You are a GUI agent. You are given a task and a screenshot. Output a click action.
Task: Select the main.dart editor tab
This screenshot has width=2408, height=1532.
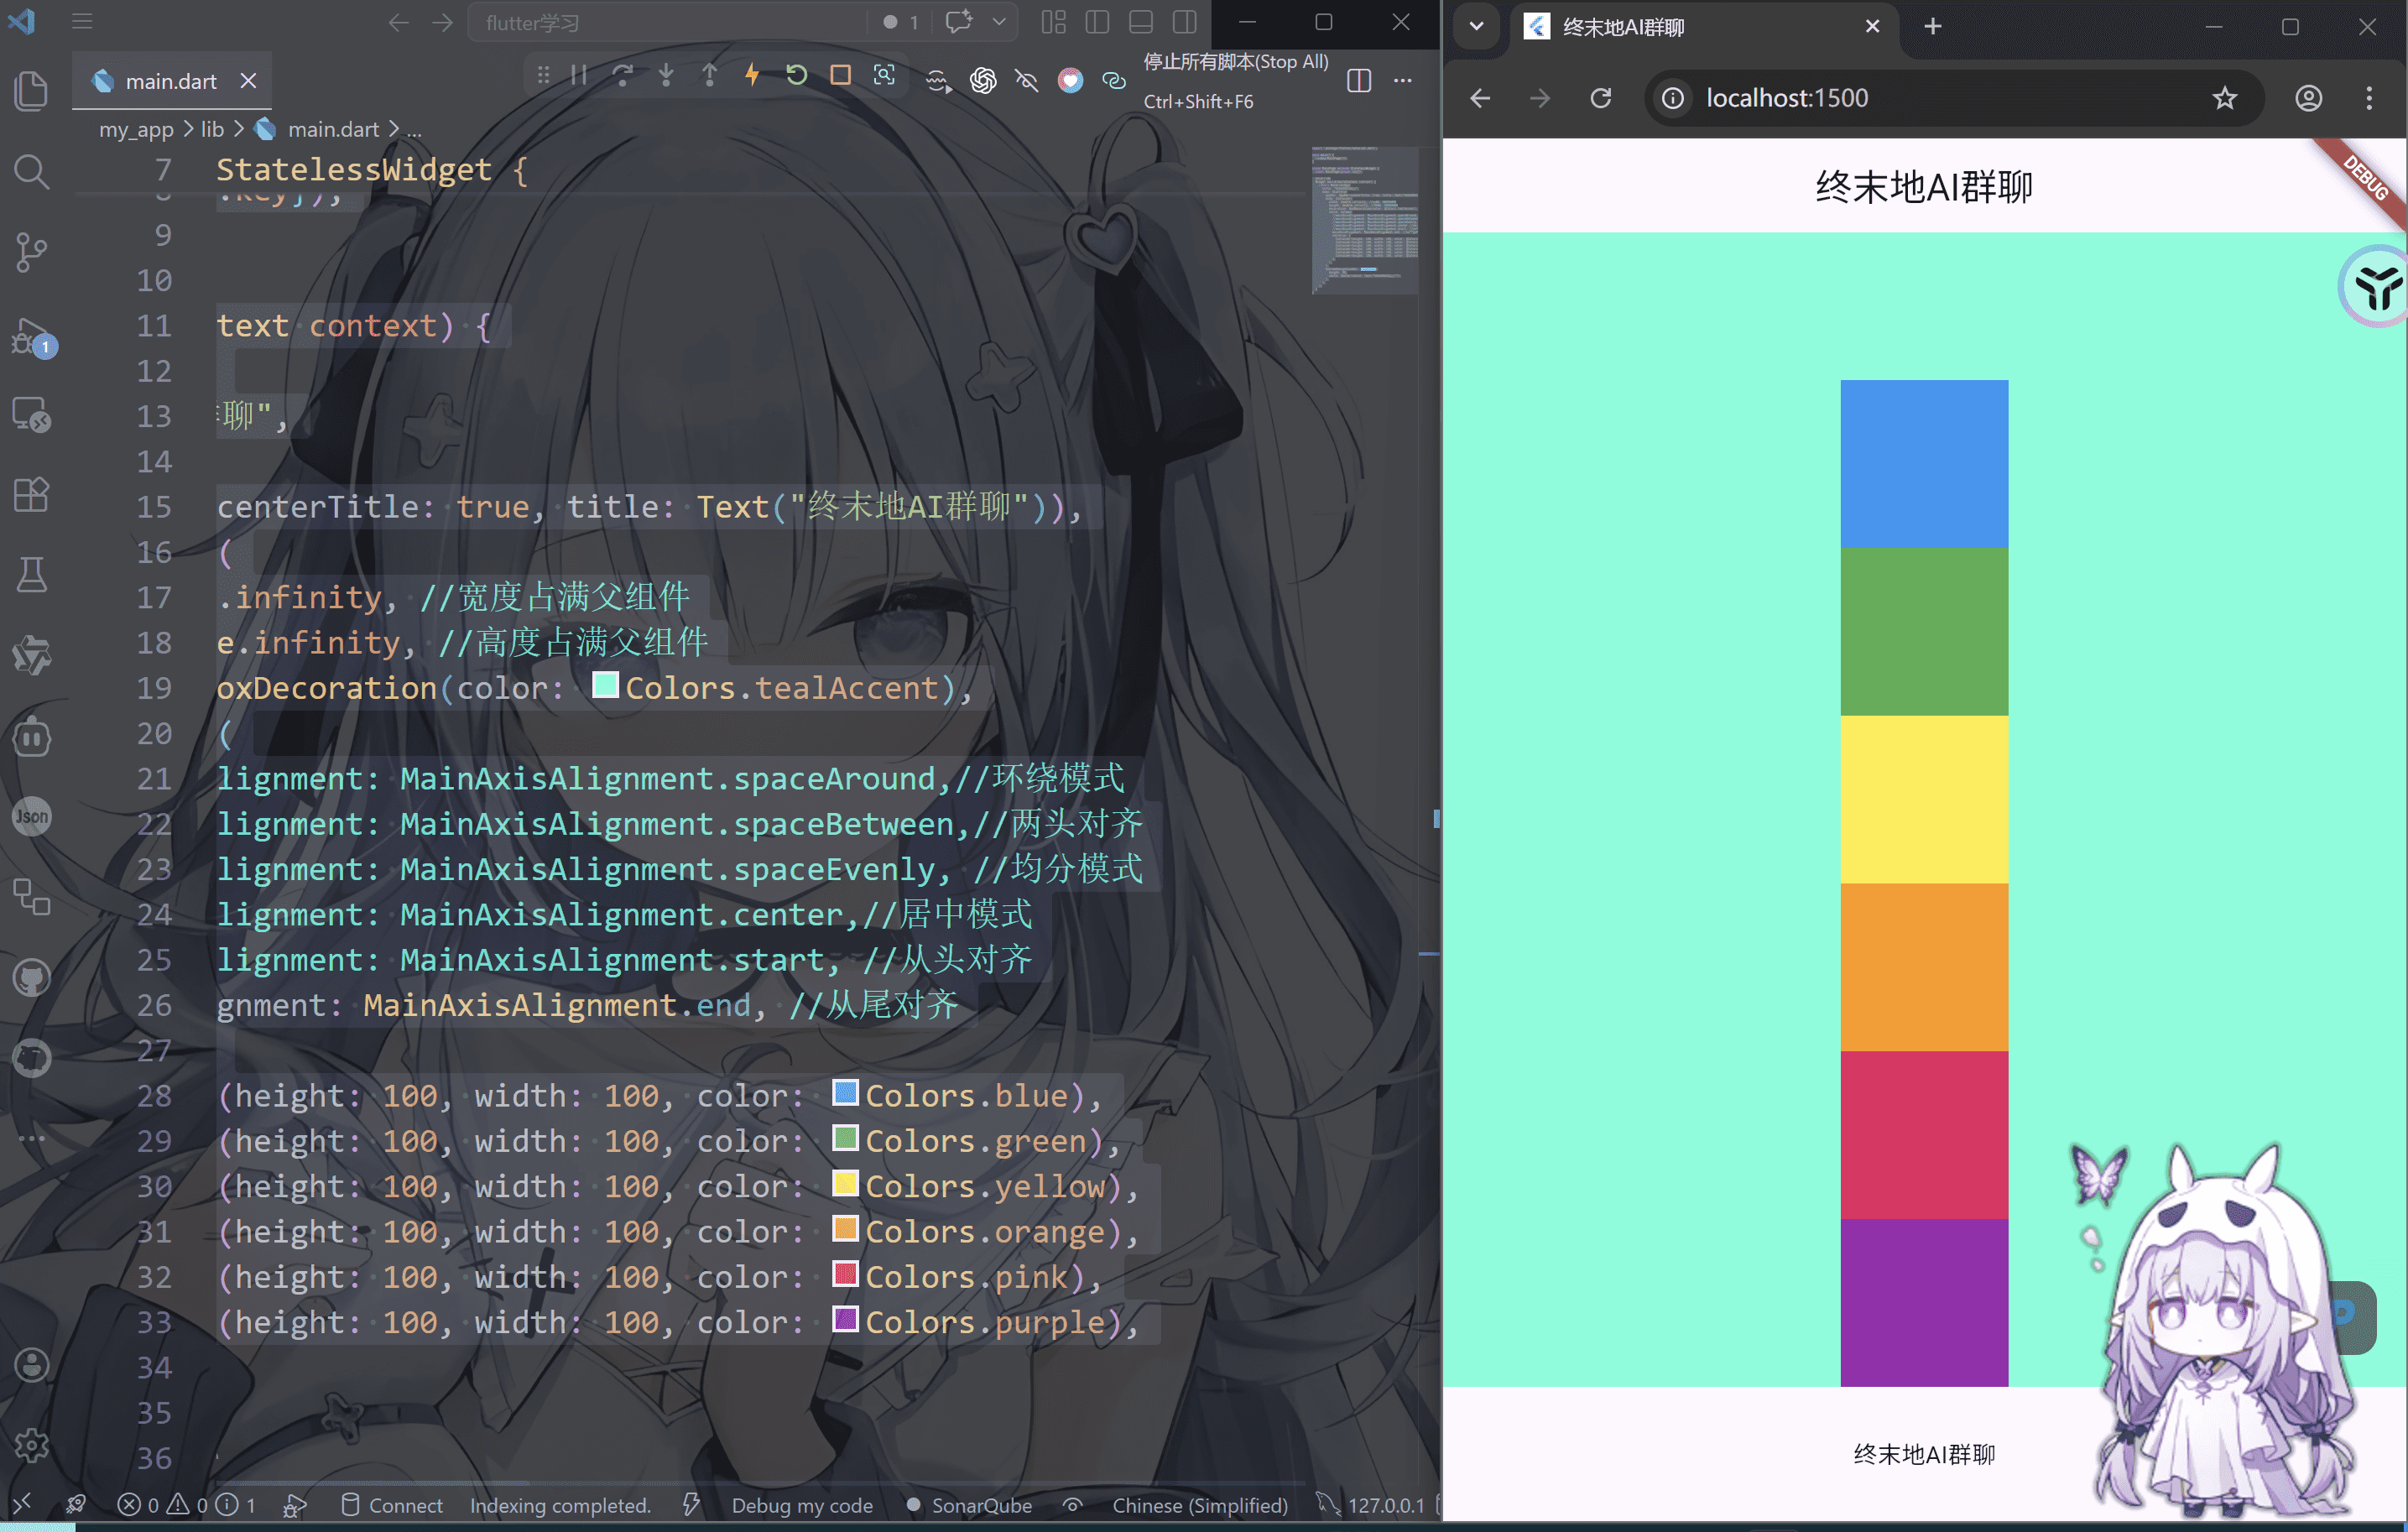[x=172, y=81]
